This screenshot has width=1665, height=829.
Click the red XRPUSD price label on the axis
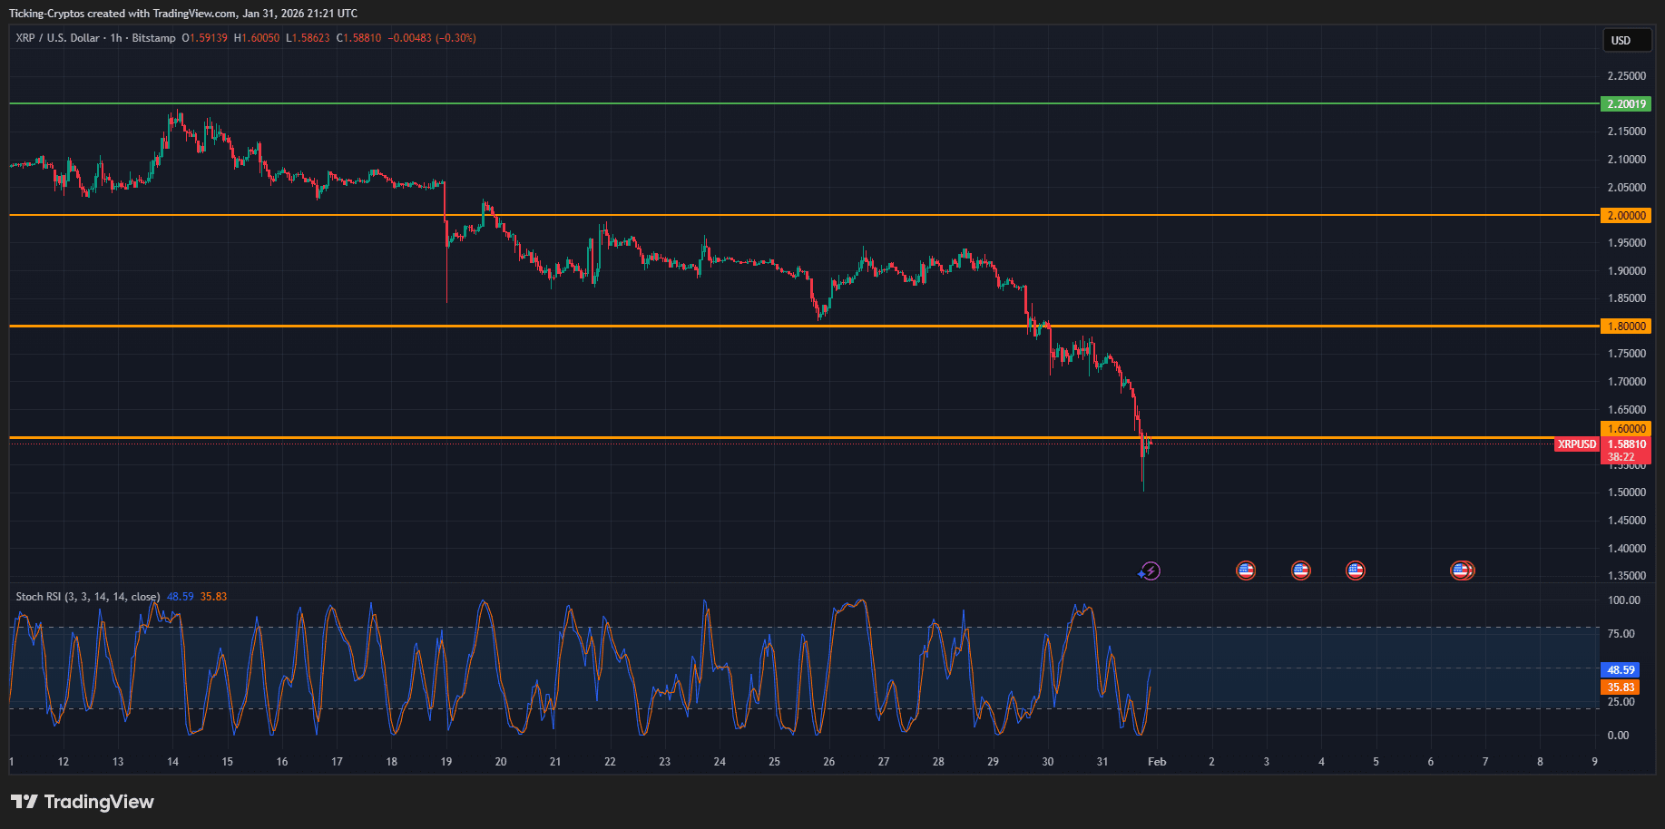point(1576,444)
